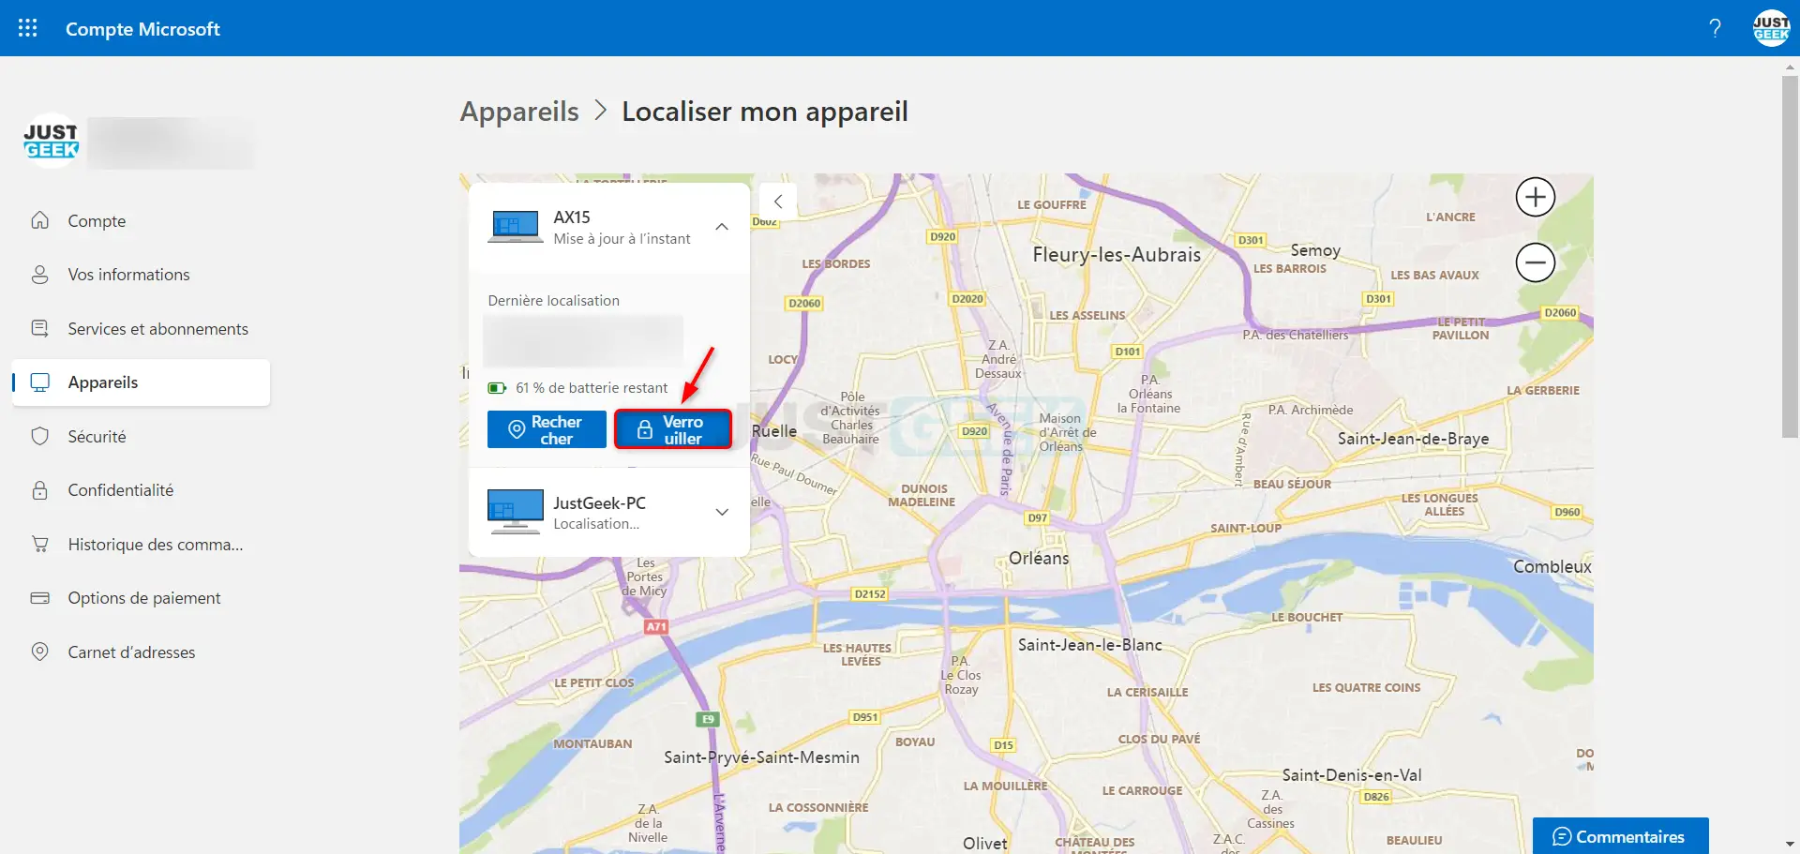Click the Saint-Denis-en-Val map label
The width and height of the screenshot is (1800, 854).
(1351, 775)
